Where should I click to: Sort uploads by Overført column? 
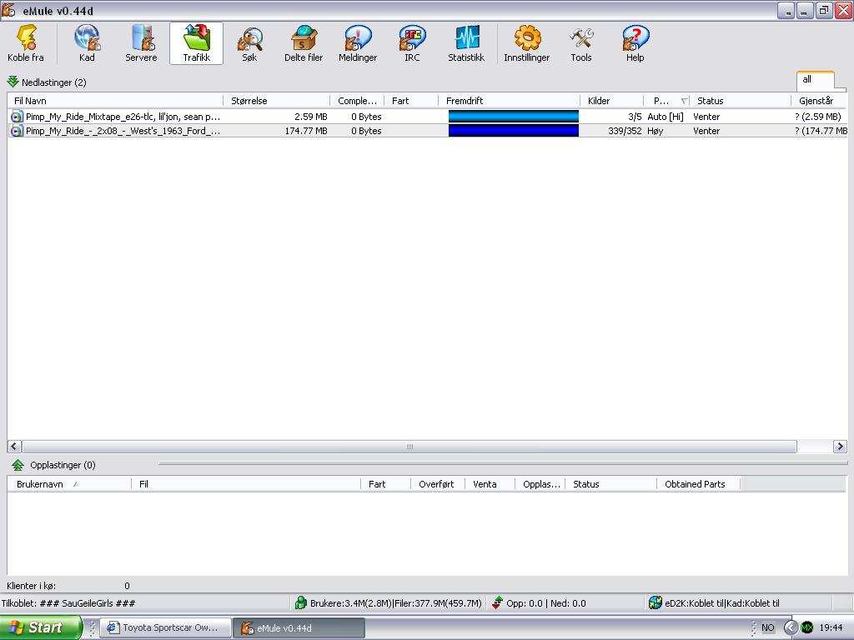click(438, 484)
